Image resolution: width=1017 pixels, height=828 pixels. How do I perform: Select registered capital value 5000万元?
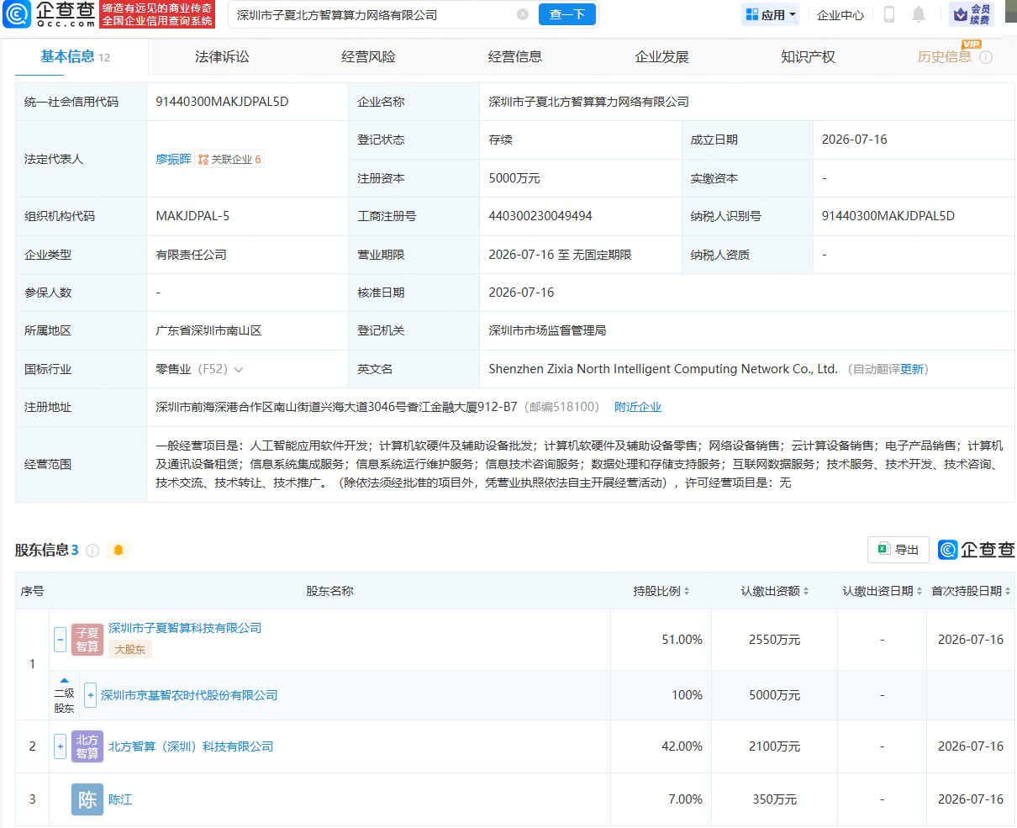pyautogui.click(x=514, y=178)
